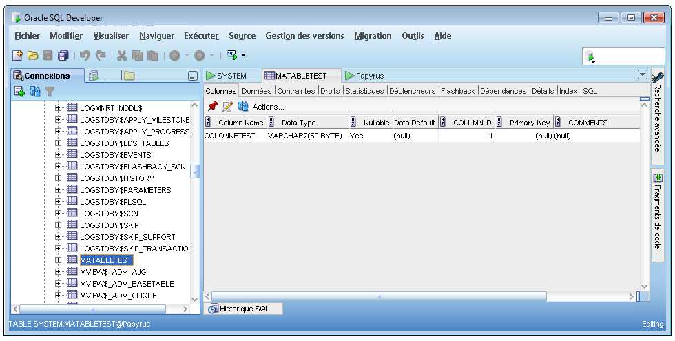Switch to the Contraintes tab
Screen dimensions: 675x341
(x=296, y=91)
